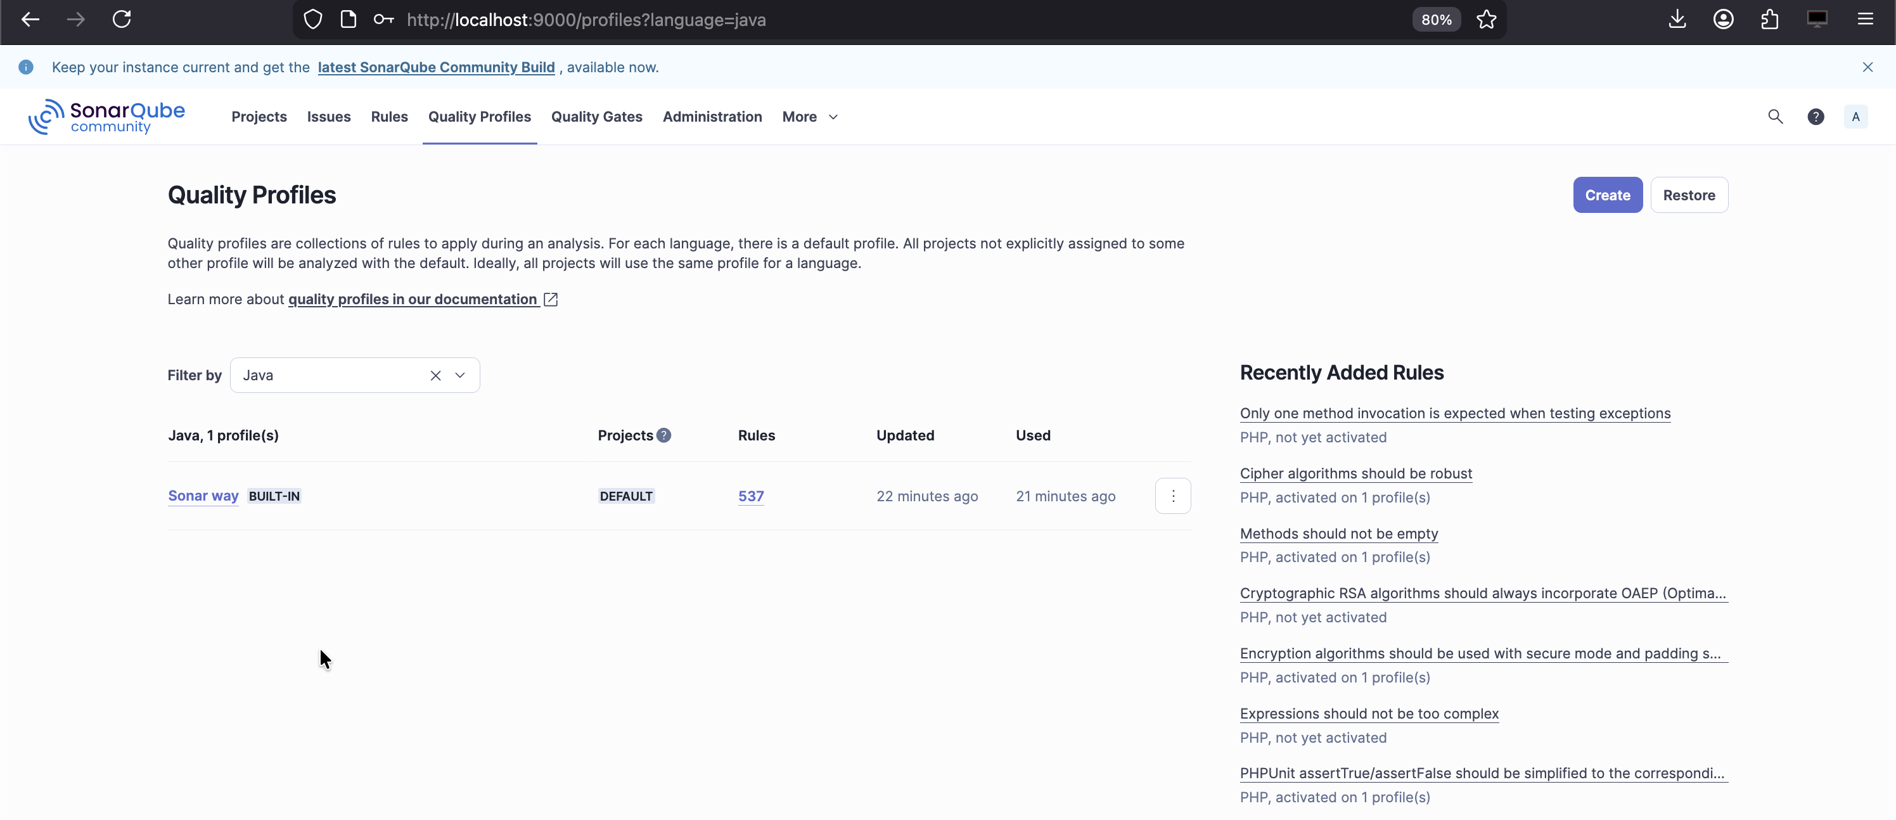
Task: Reload the page in browser
Action: pyautogui.click(x=122, y=20)
